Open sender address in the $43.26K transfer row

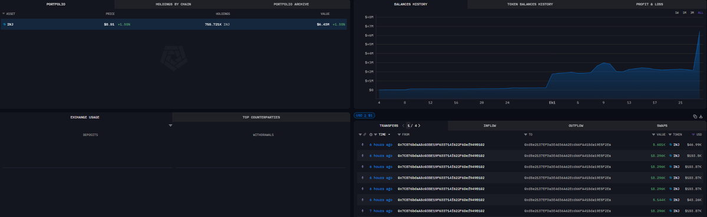[441, 199]
